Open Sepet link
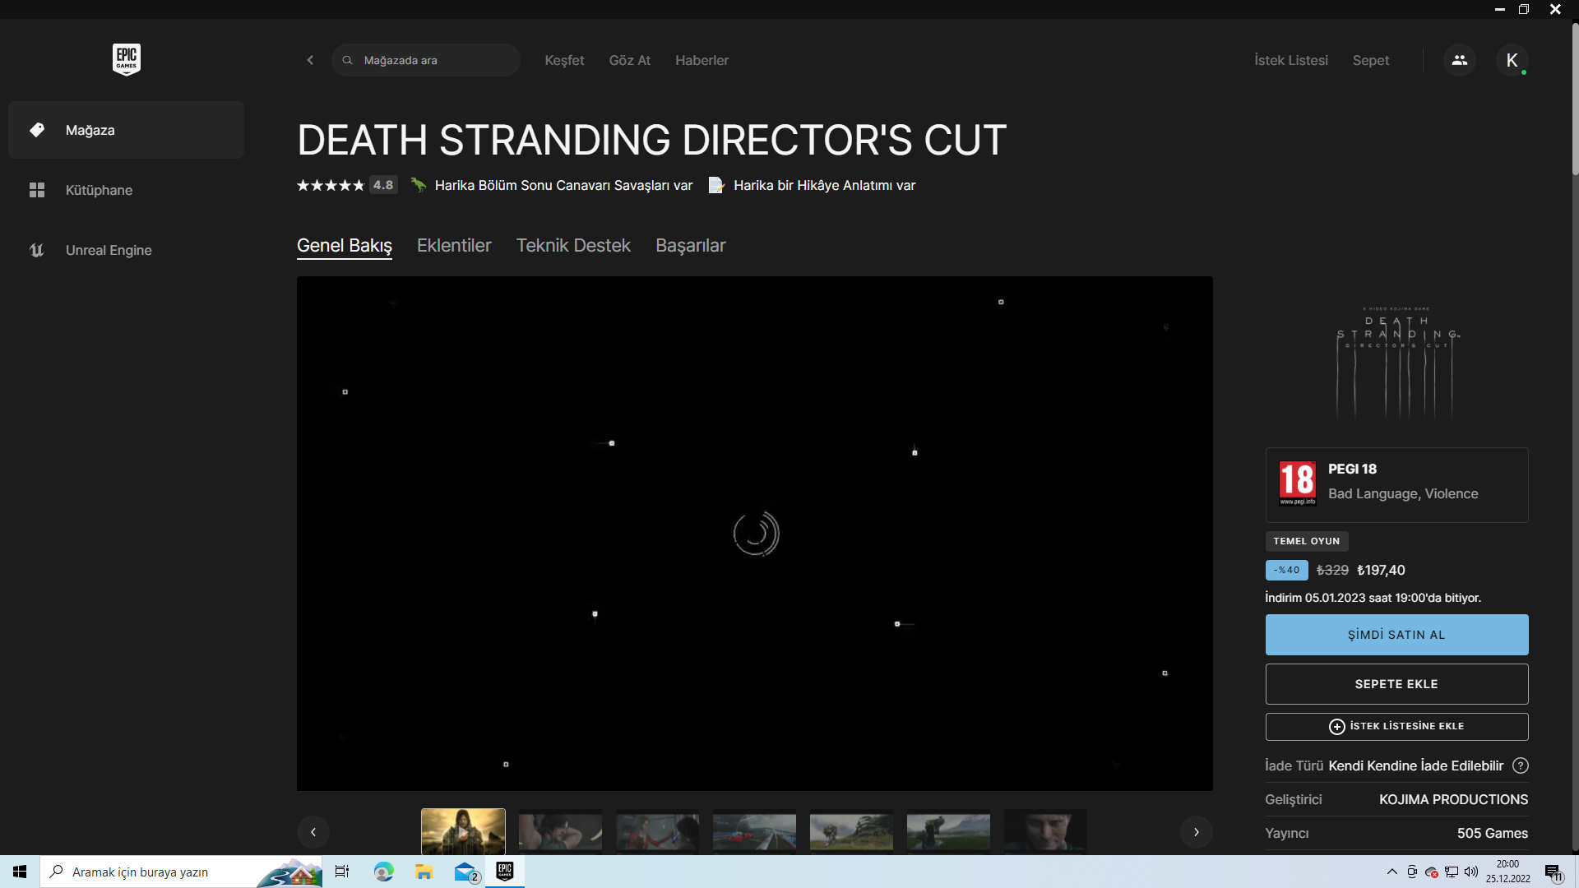 [x=1370, y=60]
